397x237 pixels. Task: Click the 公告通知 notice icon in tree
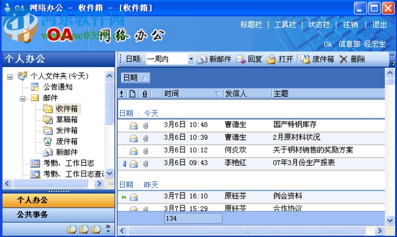coord(35,87)
